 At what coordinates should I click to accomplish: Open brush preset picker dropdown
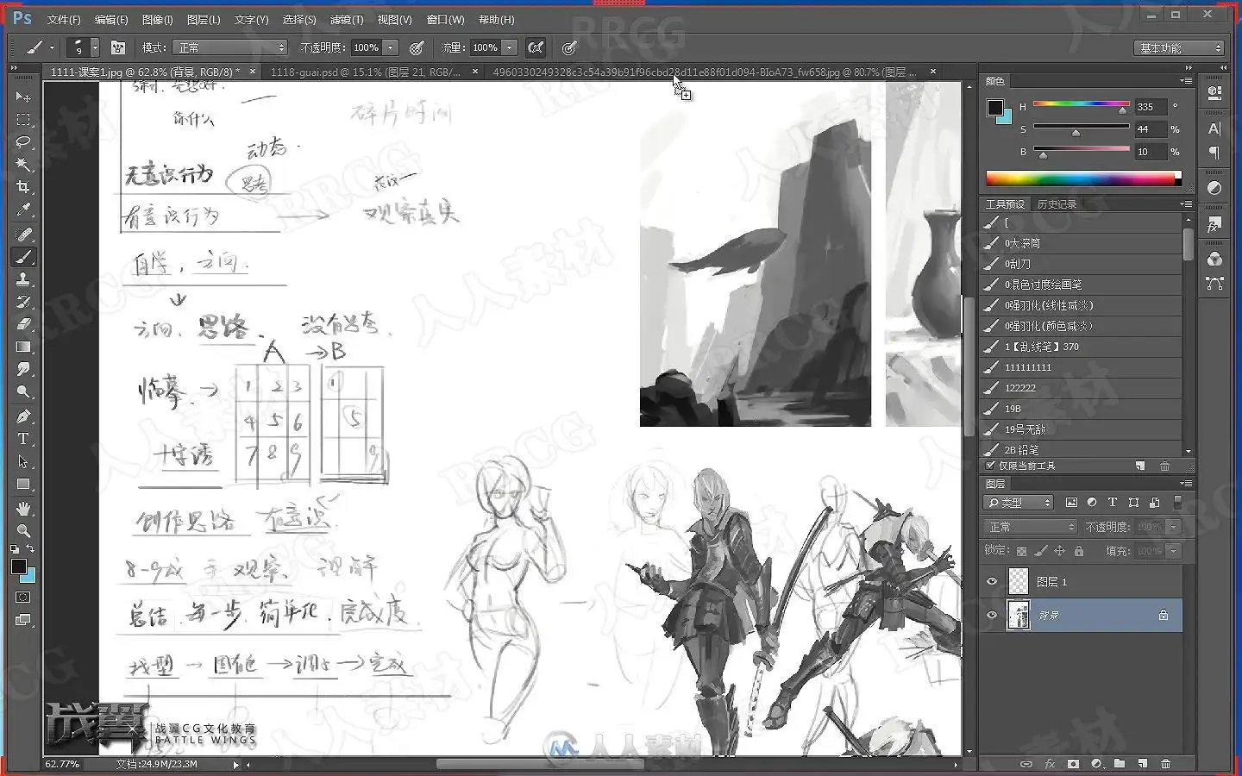[95, 47]
